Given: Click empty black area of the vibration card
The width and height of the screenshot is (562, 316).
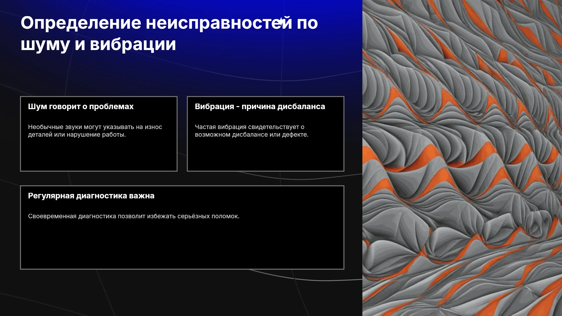Looking at the screenshot, I should (265, 155).
